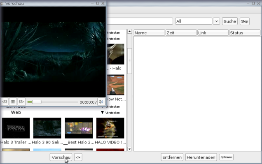Screen dimensions: 262x164
Task: Click the Stop button
Action: [244, 21]
